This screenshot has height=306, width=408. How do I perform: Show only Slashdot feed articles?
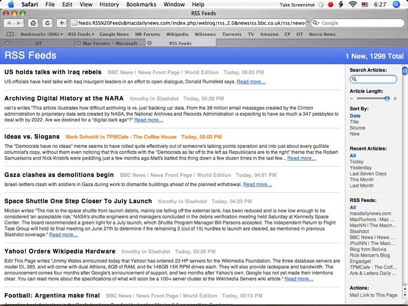click(359, 232)
